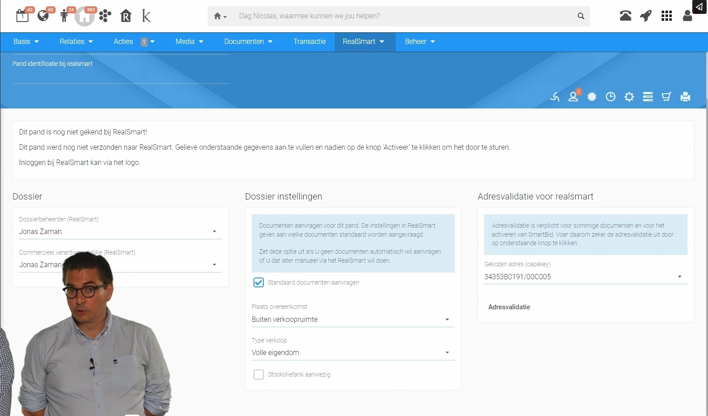Open the Plaats overeenkomst dropdown
Viewport: 708px width, 416px height.
click(353, 320)
